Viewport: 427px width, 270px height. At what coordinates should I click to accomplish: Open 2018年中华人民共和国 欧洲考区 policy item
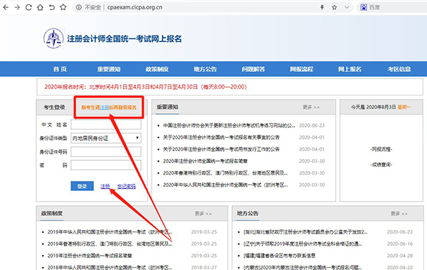click(110, 267)
